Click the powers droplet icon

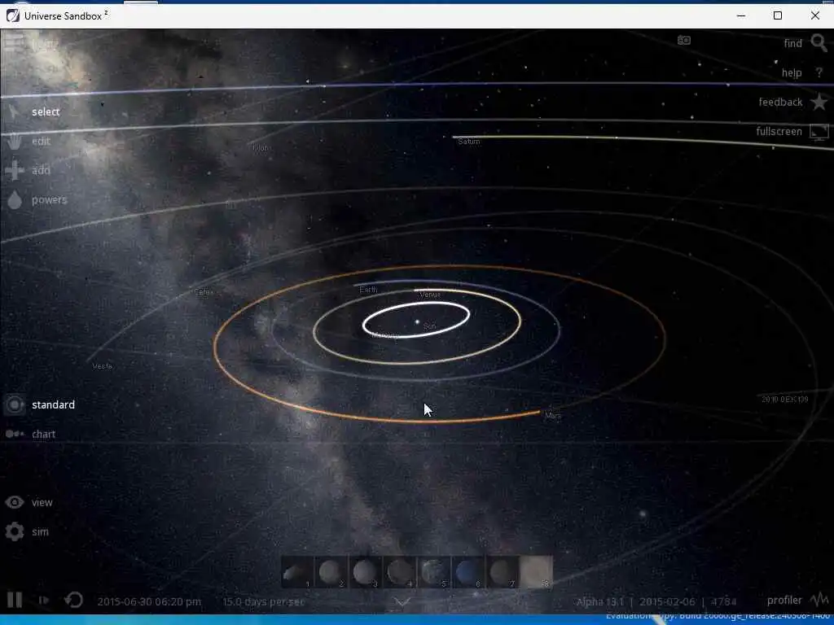[15, 200]
